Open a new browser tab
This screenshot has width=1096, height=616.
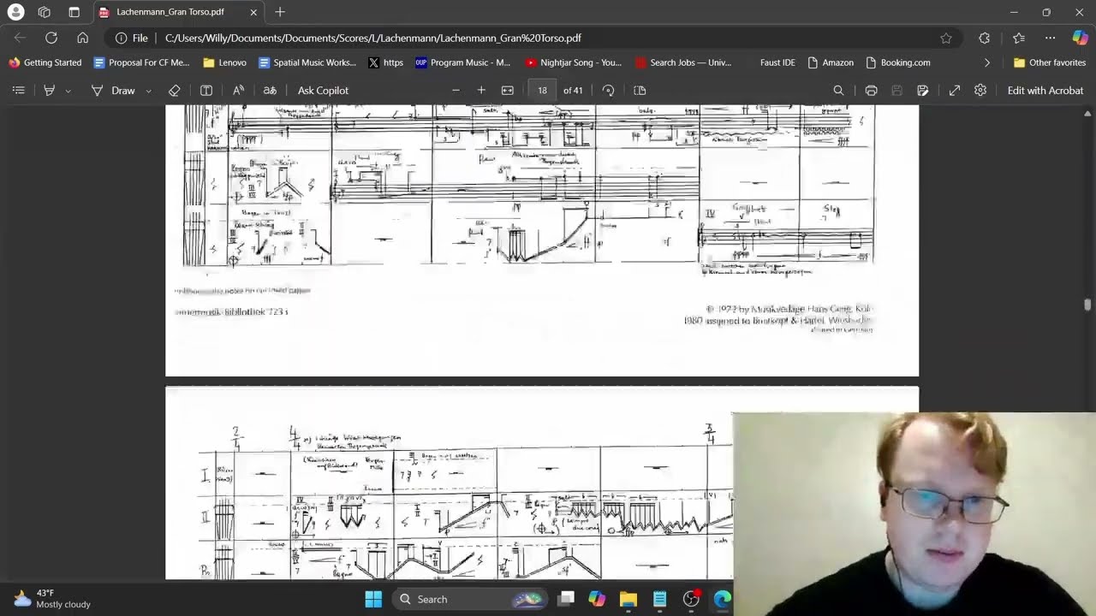280,12
